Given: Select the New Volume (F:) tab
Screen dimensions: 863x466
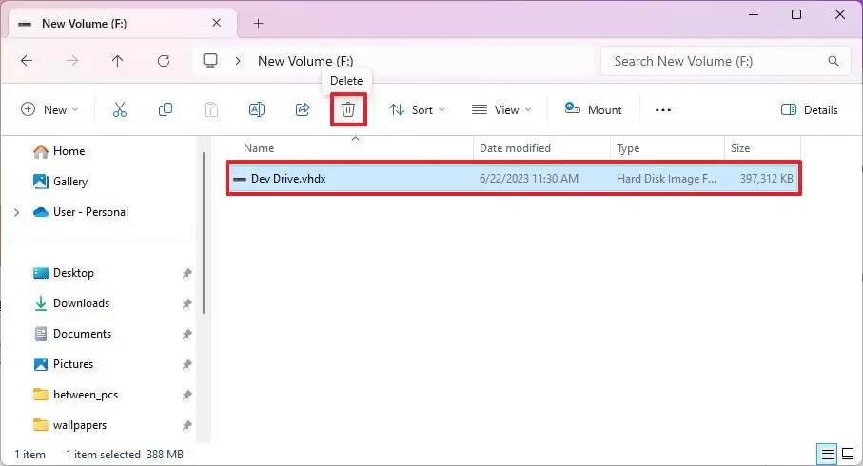Looking at the screenshot, I should click(123, 23).
